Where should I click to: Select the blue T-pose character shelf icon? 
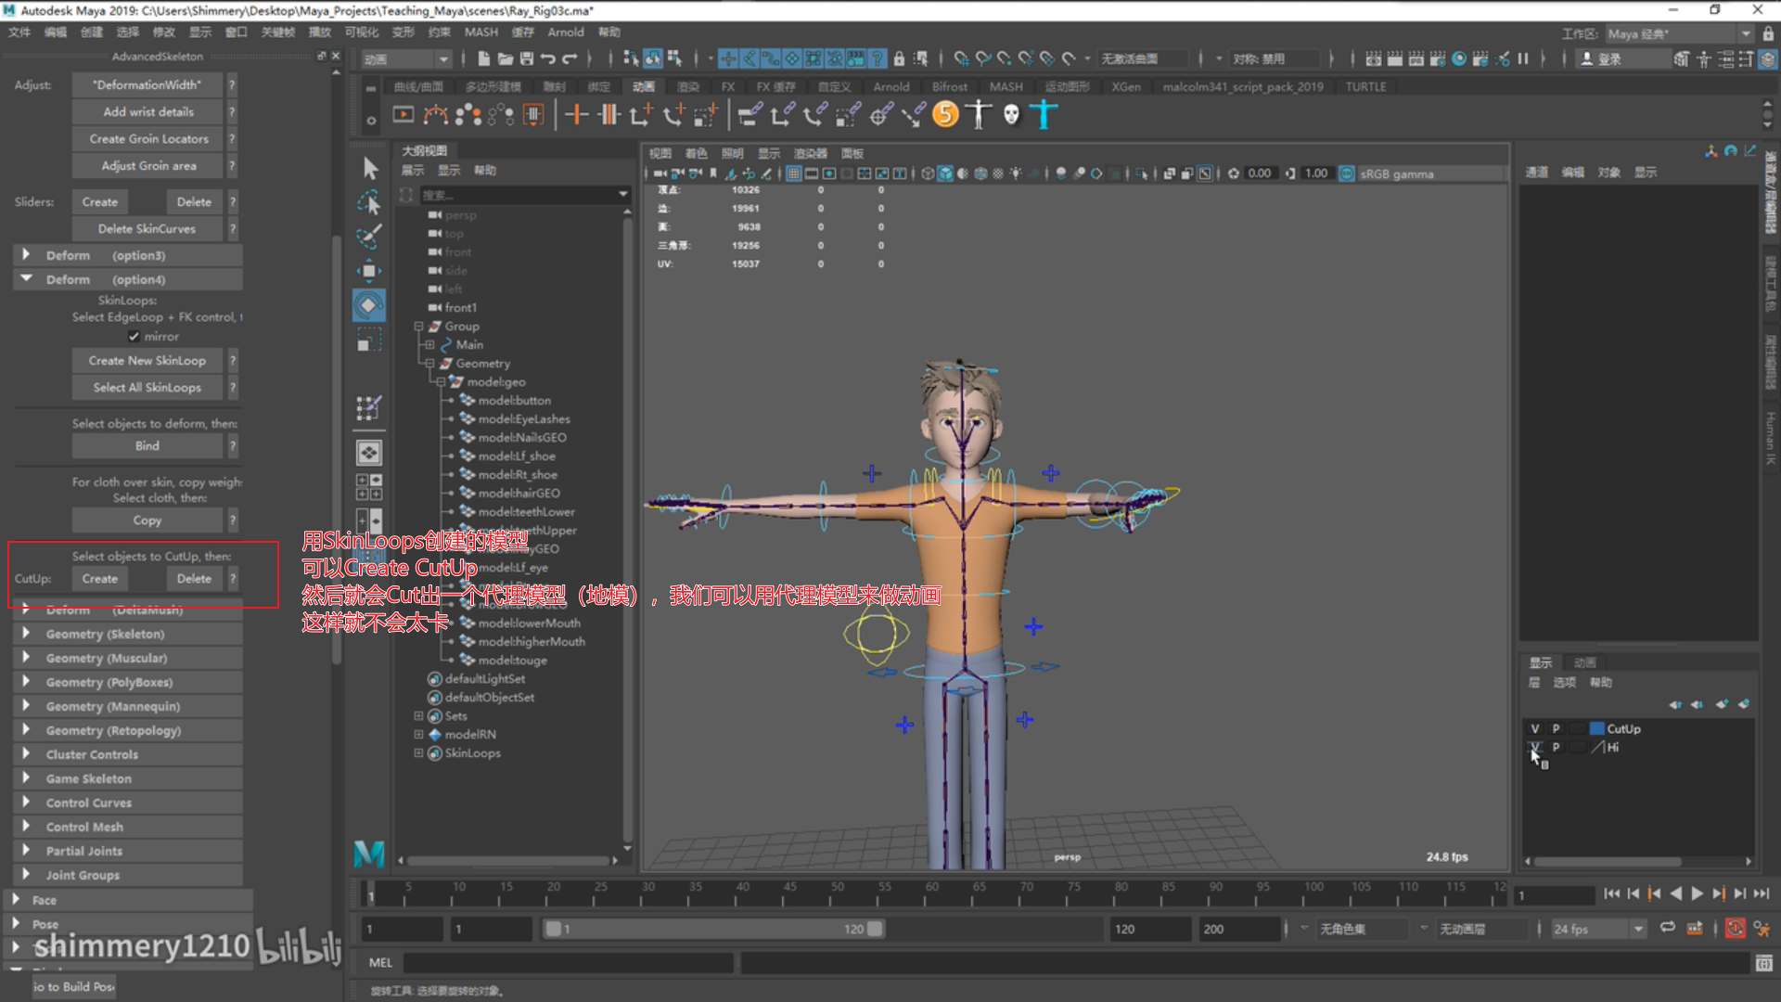(1044, 114)
